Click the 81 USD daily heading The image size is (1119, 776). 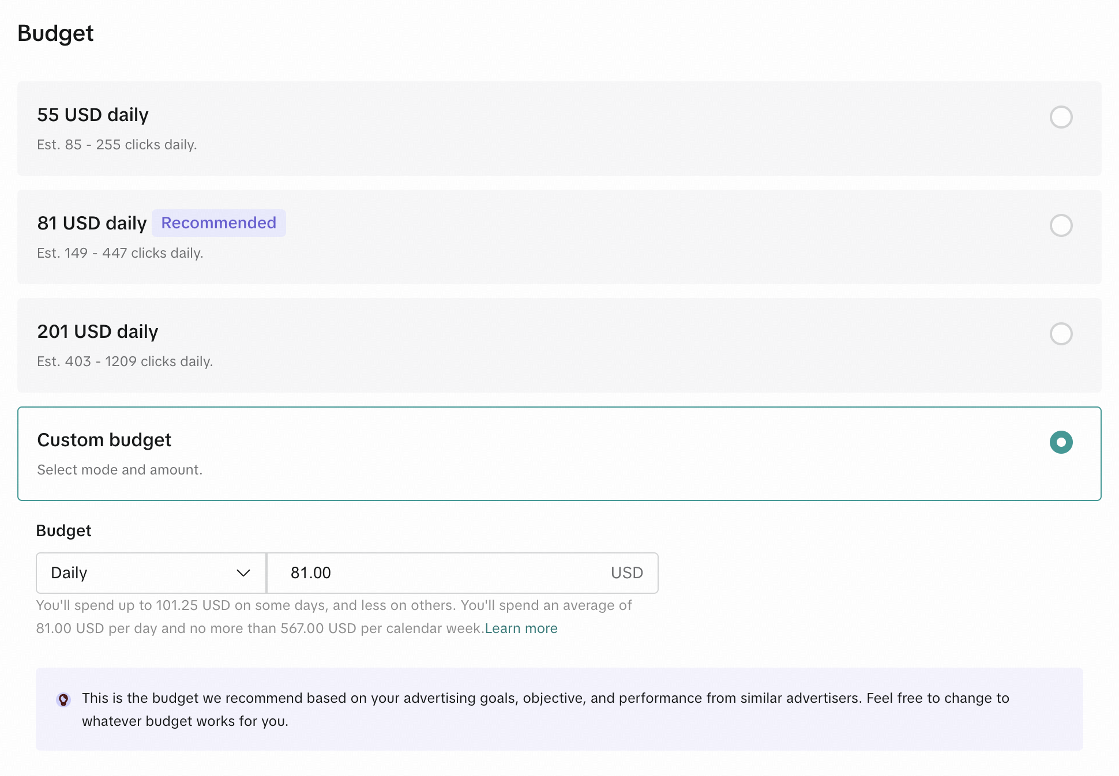pyautogui.click(x=92, y=223)
